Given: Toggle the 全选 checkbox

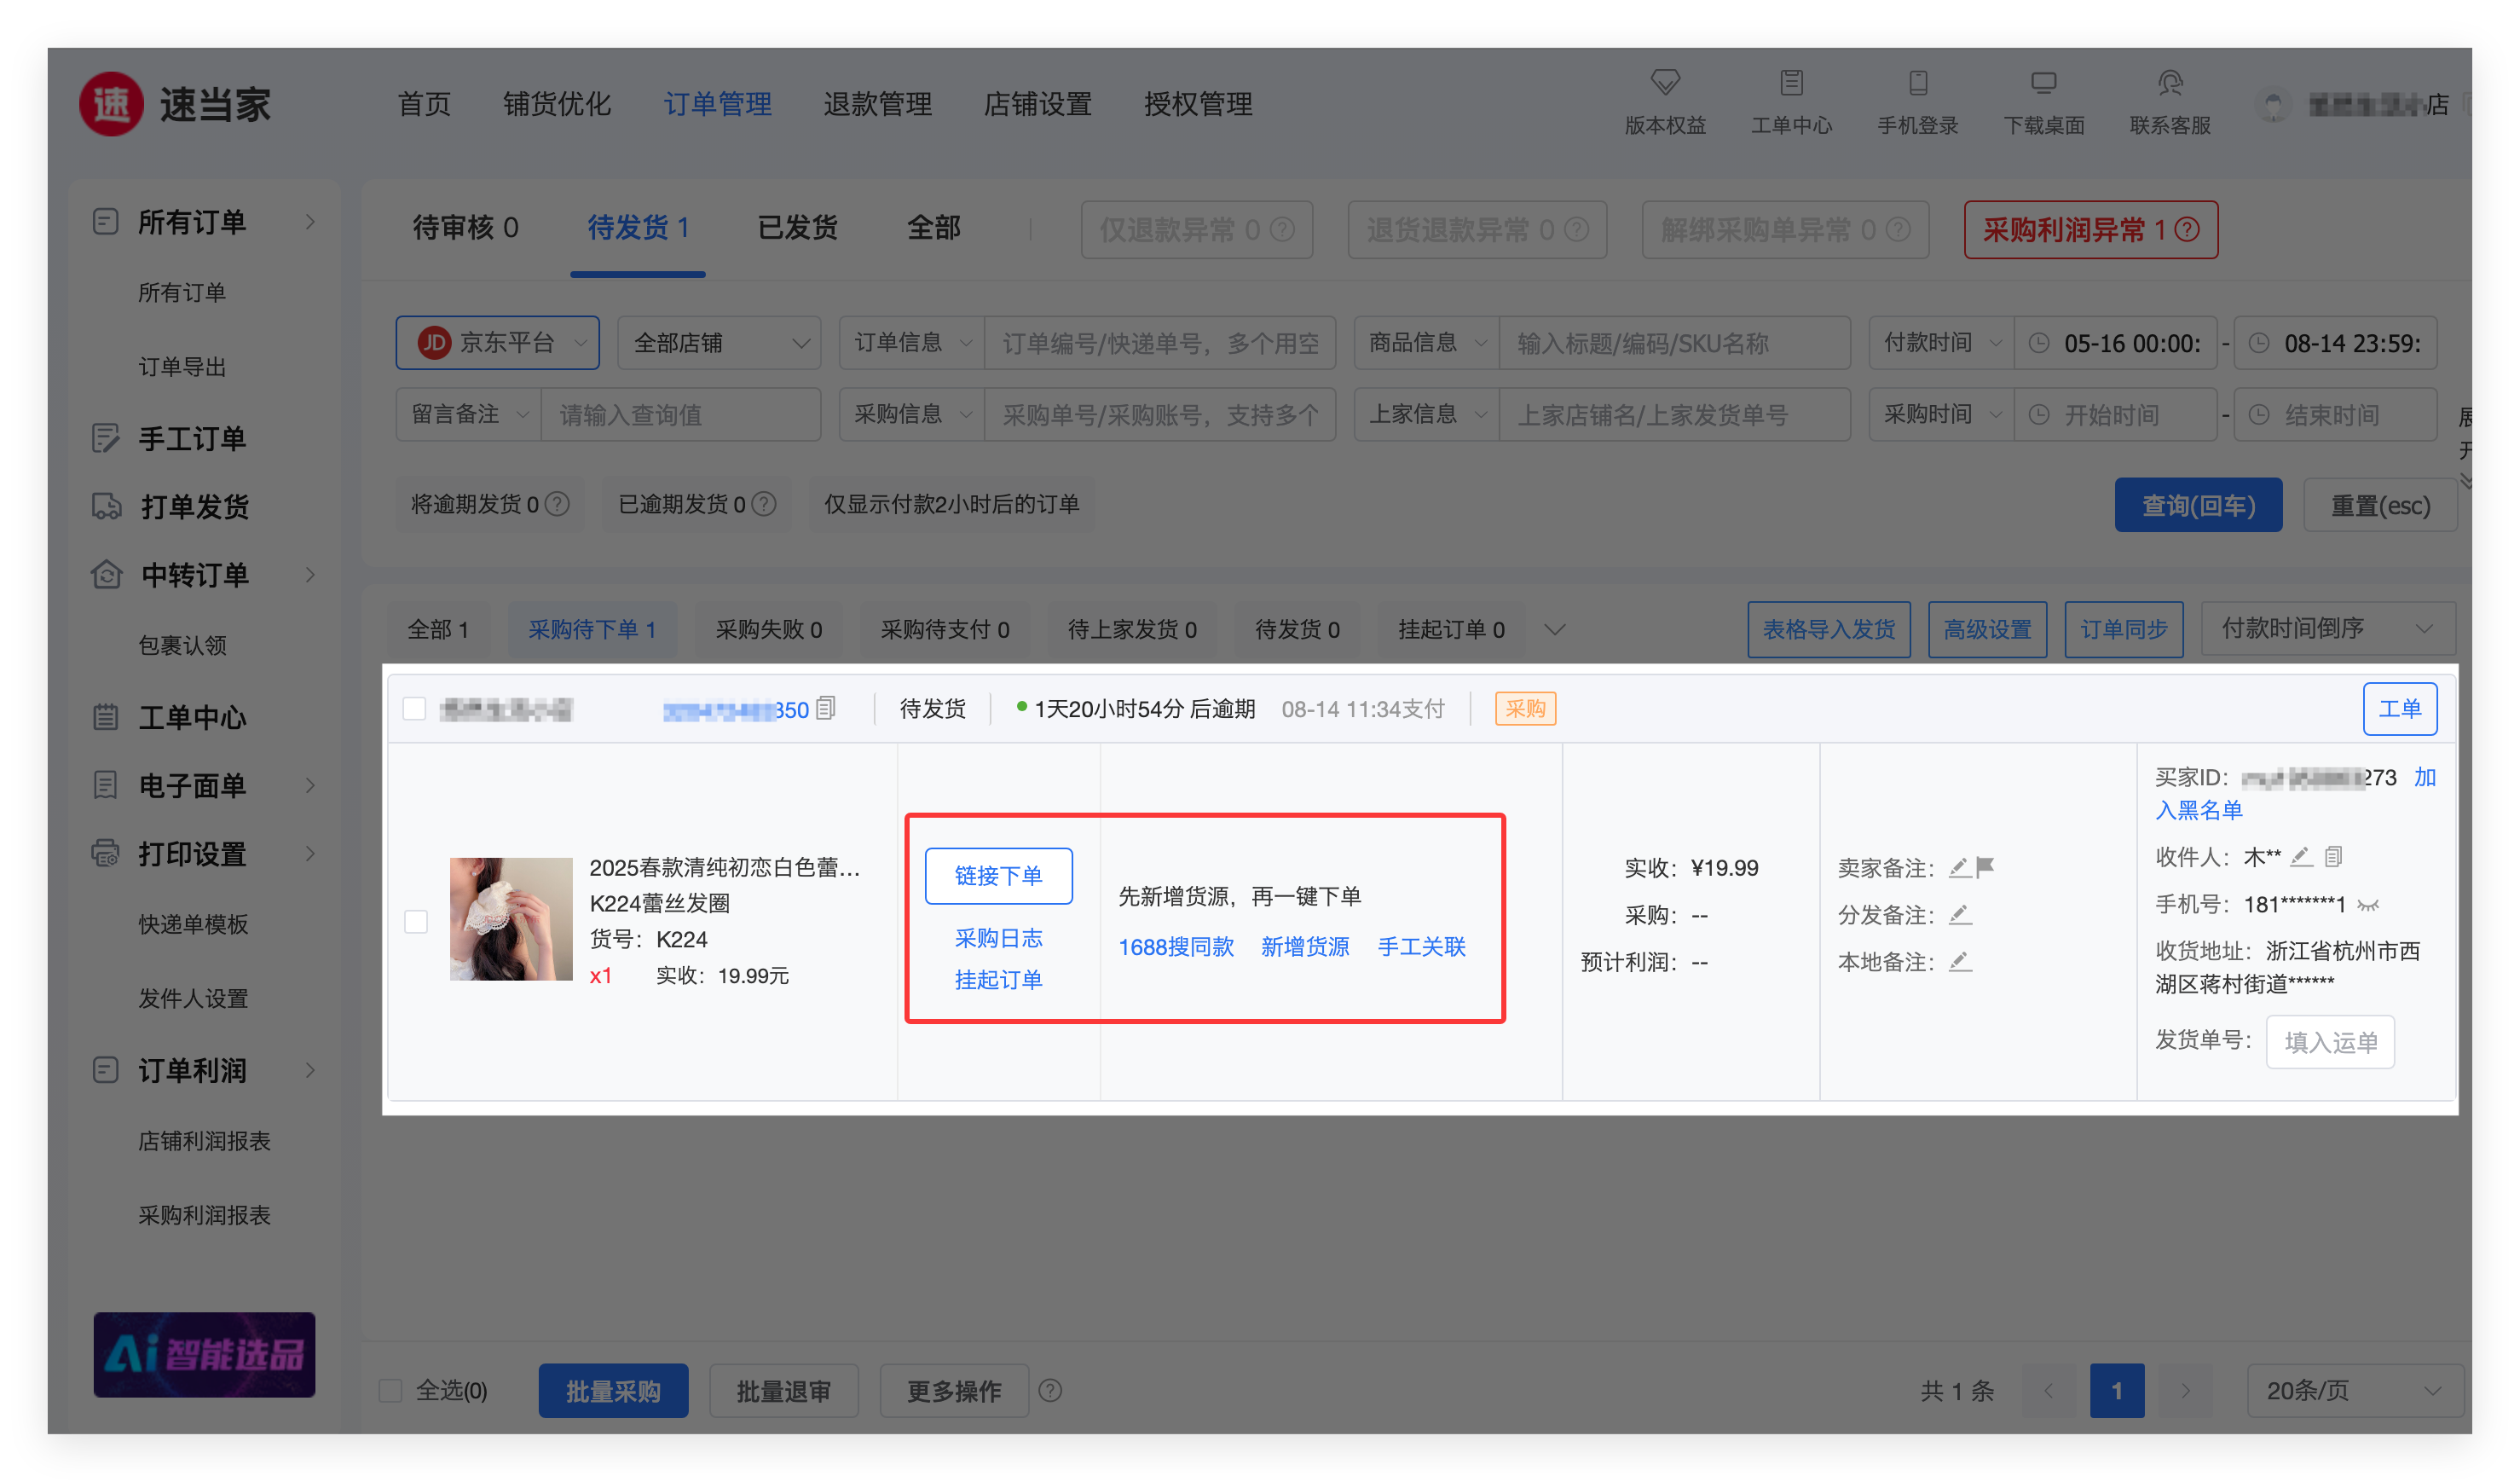Looking at the screenshot, I should tap(391, 1391).
